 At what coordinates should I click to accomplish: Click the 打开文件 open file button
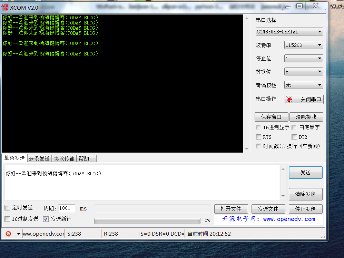[x=231, y=209]
